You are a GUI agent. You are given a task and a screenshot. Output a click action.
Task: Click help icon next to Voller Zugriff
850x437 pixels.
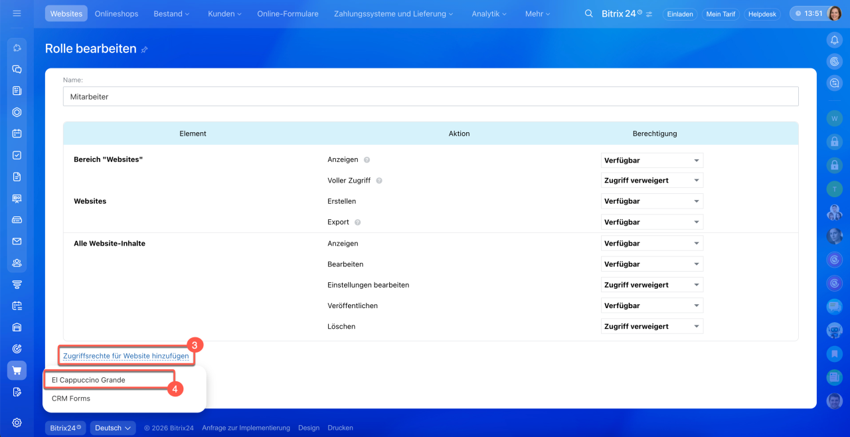380,181
